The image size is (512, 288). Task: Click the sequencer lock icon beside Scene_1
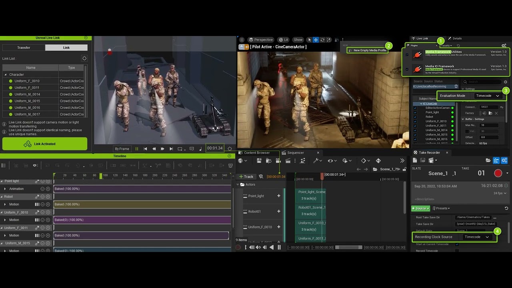pyautogui.click(x=404, y=169)
